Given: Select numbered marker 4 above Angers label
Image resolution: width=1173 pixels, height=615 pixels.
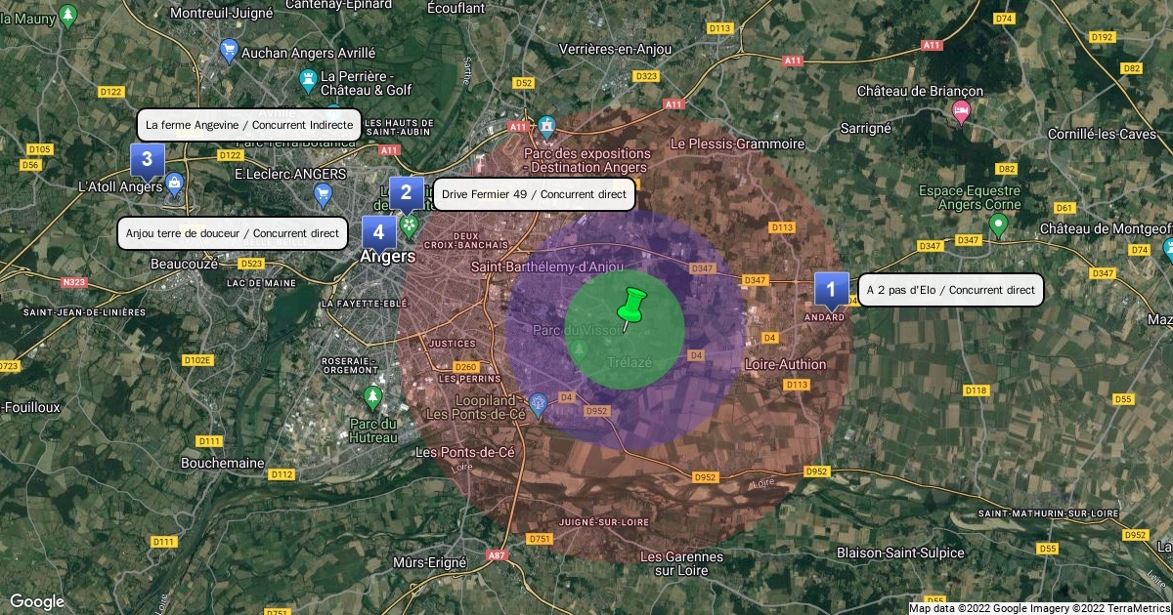Looking at the screenshot, I should tap(378, 234).
